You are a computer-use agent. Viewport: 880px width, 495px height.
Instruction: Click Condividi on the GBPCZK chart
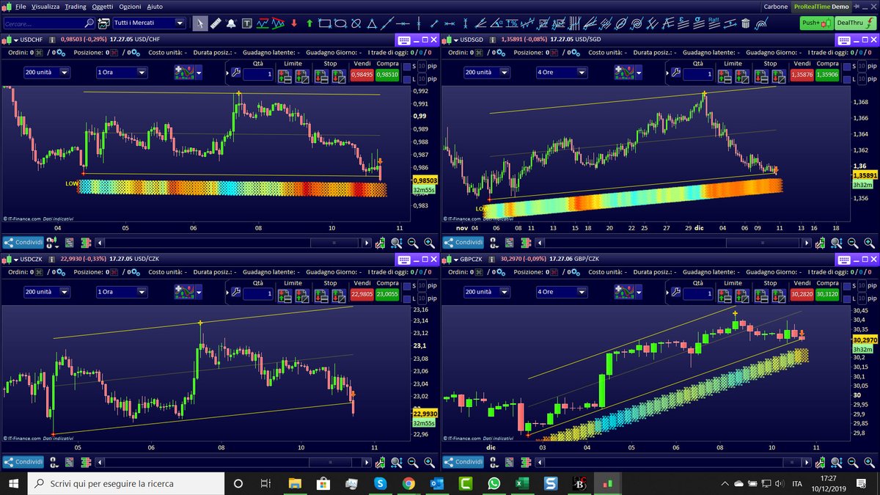point(463,462)
